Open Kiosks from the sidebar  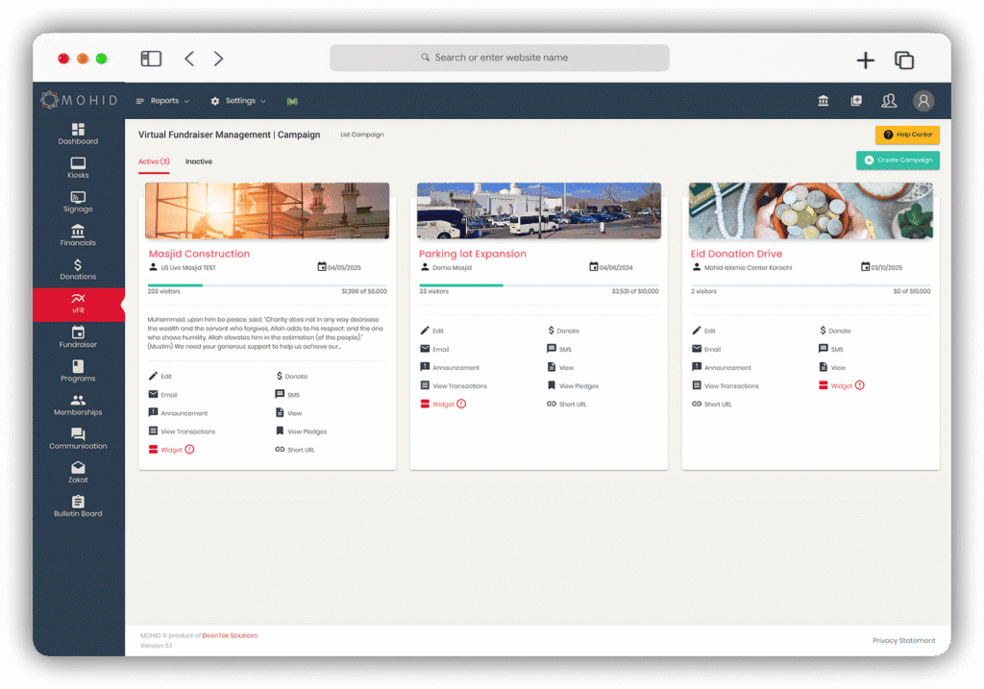(78, 168)
